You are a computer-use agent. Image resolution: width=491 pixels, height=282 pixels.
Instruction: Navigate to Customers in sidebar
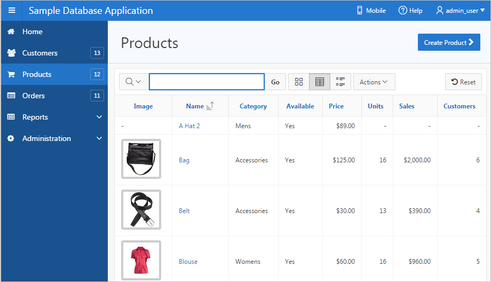[39, 53]
